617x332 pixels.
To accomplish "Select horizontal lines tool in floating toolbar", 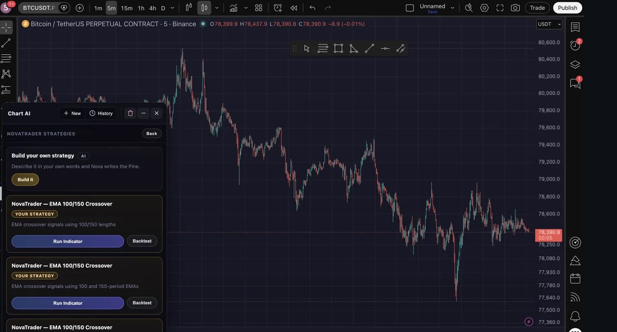I will point(323,49).
